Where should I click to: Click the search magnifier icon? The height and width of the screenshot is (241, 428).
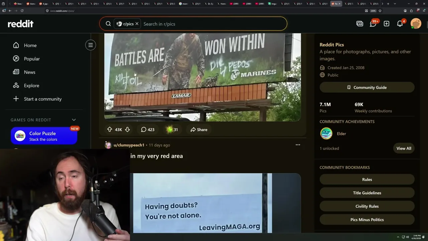pyautogui.click(x=108, y=24)
